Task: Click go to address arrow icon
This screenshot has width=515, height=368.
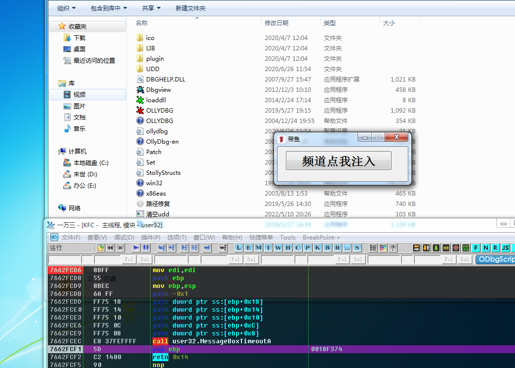Action: point(223,247)
